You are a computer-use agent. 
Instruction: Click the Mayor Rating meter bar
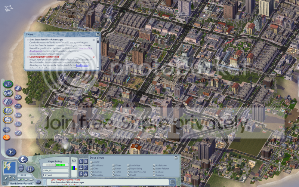click(55, 165)
